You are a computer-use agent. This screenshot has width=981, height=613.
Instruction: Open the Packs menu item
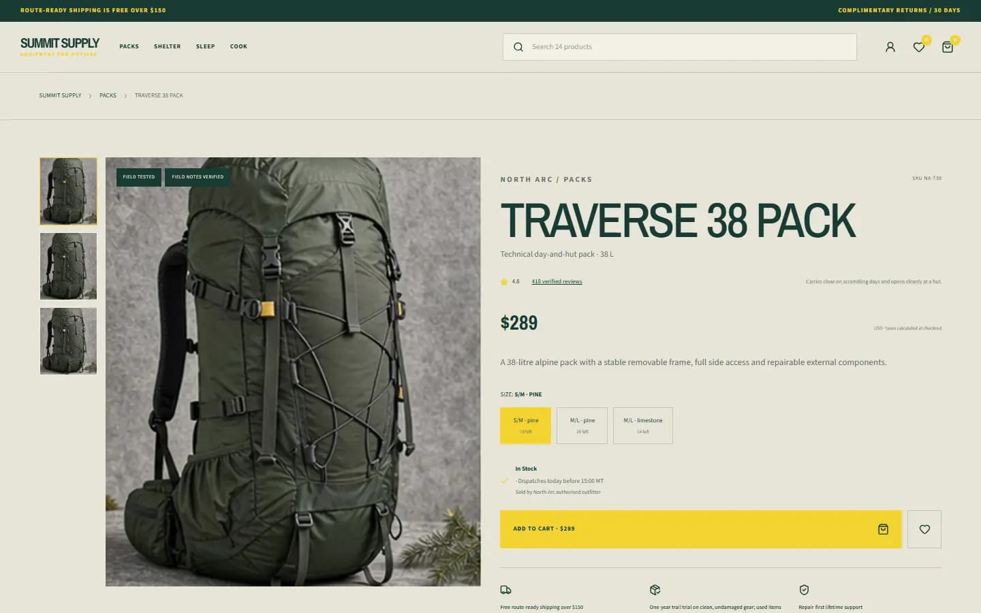tap(129, 47)
